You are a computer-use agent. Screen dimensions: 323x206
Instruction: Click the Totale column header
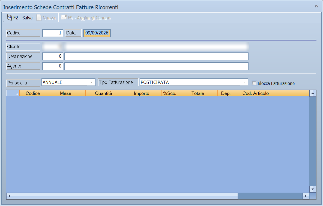coord(198,93)
